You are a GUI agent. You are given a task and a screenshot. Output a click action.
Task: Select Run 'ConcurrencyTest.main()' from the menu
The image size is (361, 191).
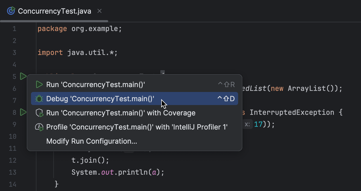tap(95, 84)
